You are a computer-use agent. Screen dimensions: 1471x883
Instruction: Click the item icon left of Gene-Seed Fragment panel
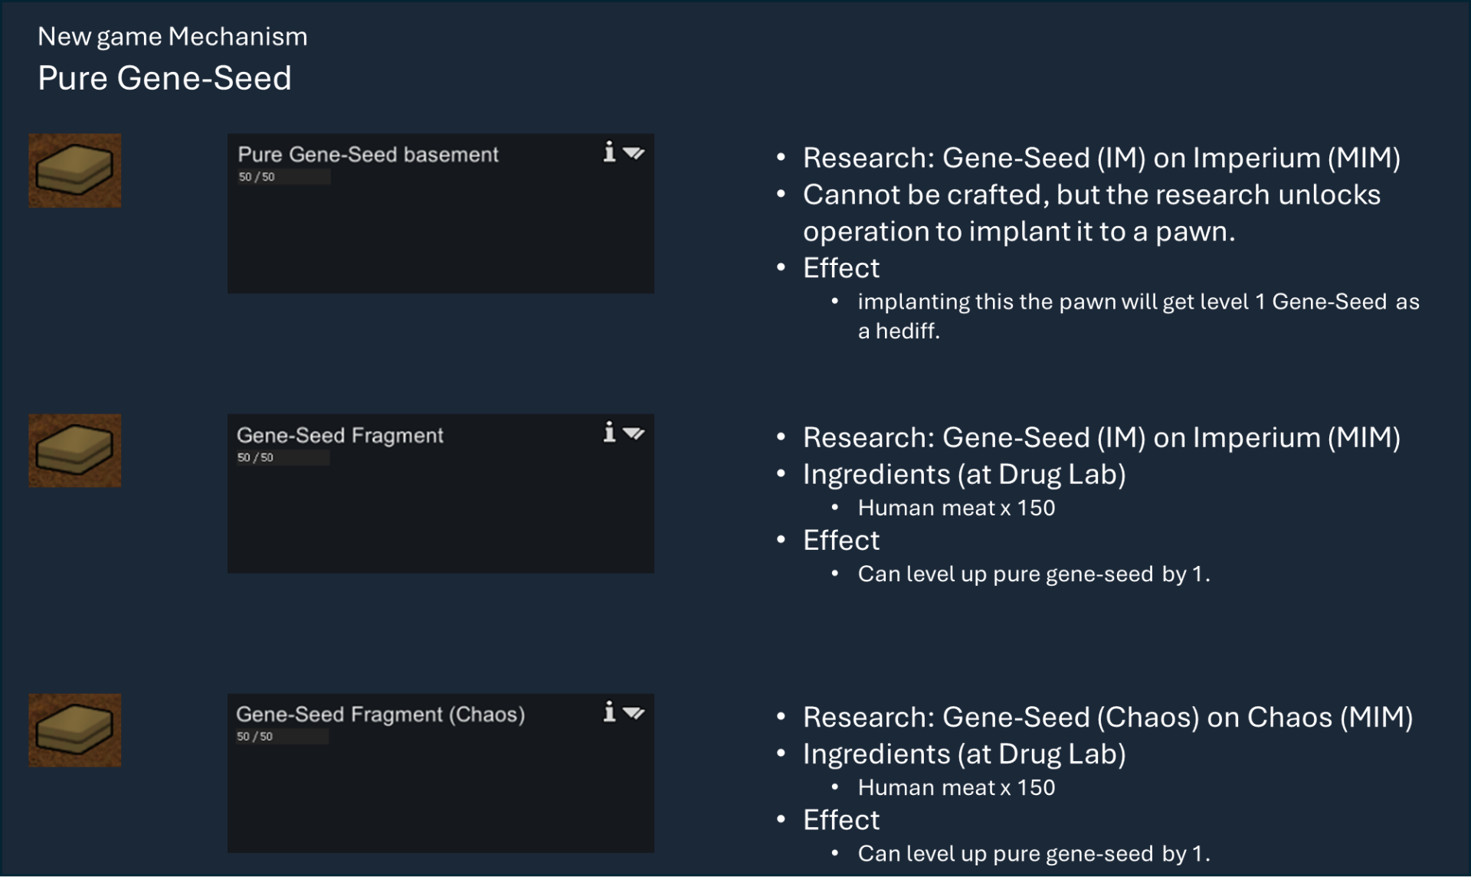click(x=74, y=450)
